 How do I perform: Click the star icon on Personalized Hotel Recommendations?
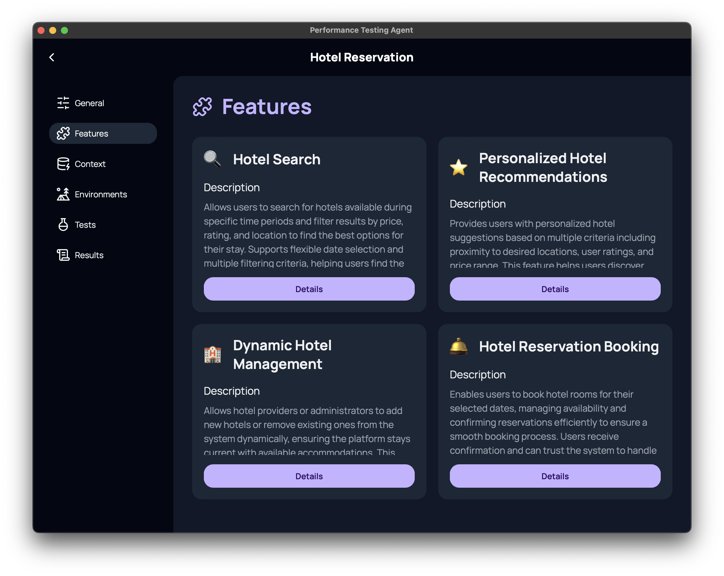point(459,168)
